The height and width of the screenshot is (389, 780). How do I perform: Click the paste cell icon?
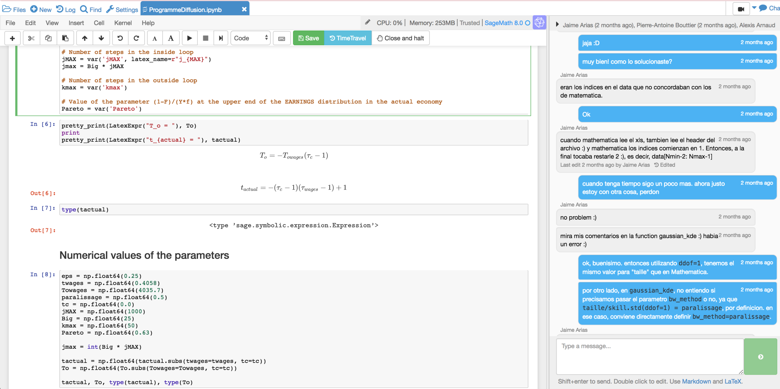tap(65, 38)
